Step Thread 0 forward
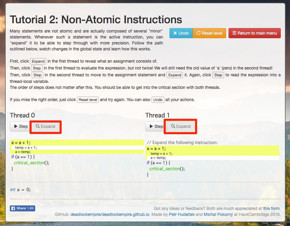 [21, 126]
